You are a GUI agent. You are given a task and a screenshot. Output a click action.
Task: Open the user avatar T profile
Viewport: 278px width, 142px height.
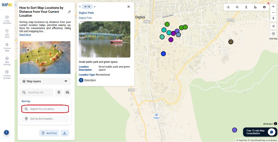pyautogui.click(x=6, y=132)
